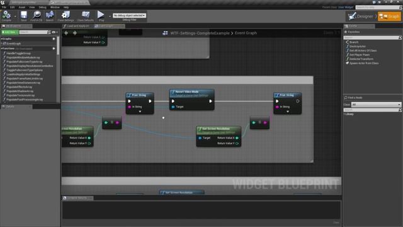Expand the Compile options arrow
403x227 pixels.
coord(15,16)
